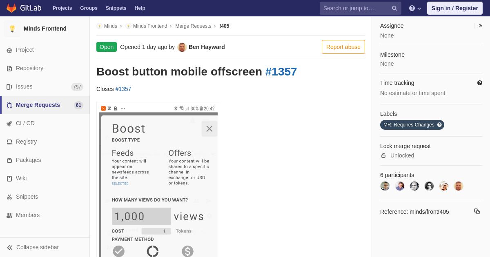Click the Wiki book icon

click(9, 178)
